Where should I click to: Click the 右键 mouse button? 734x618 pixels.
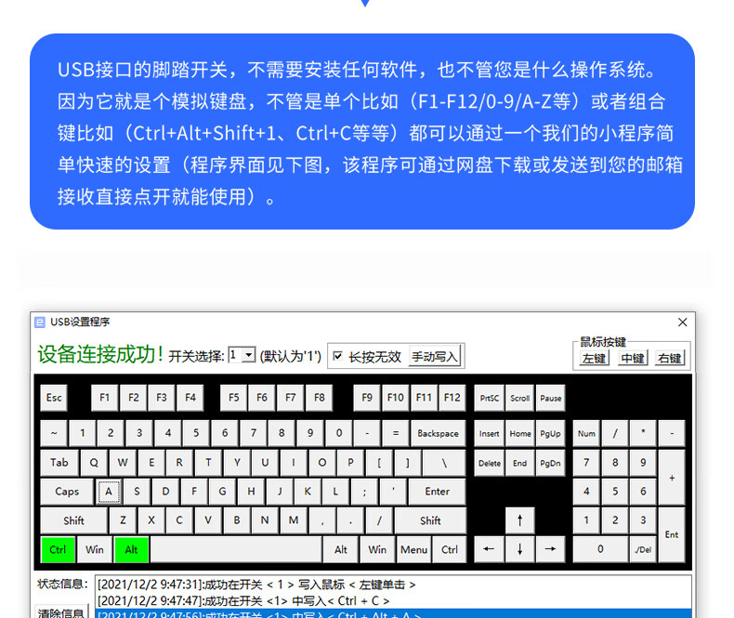coord(670,359)
